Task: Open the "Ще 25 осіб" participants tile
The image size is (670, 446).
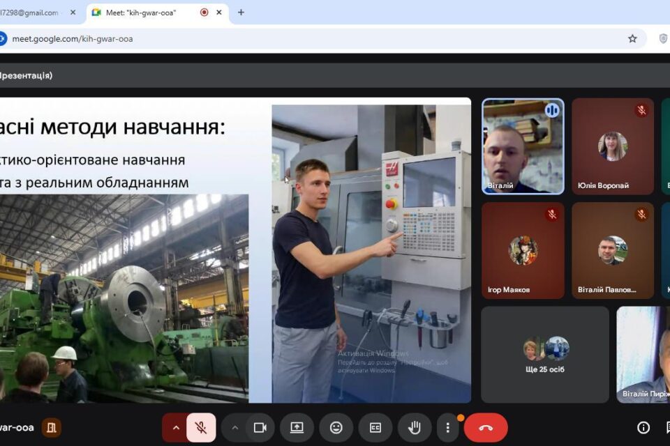Action: [x=545, y=355]
